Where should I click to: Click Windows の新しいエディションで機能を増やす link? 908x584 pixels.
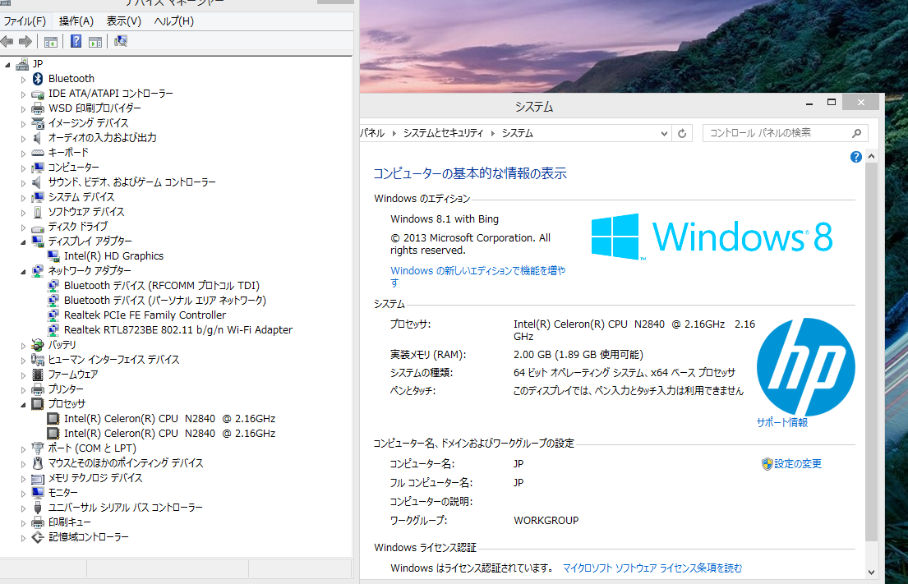pyautogui.click(x=477, y=276)
